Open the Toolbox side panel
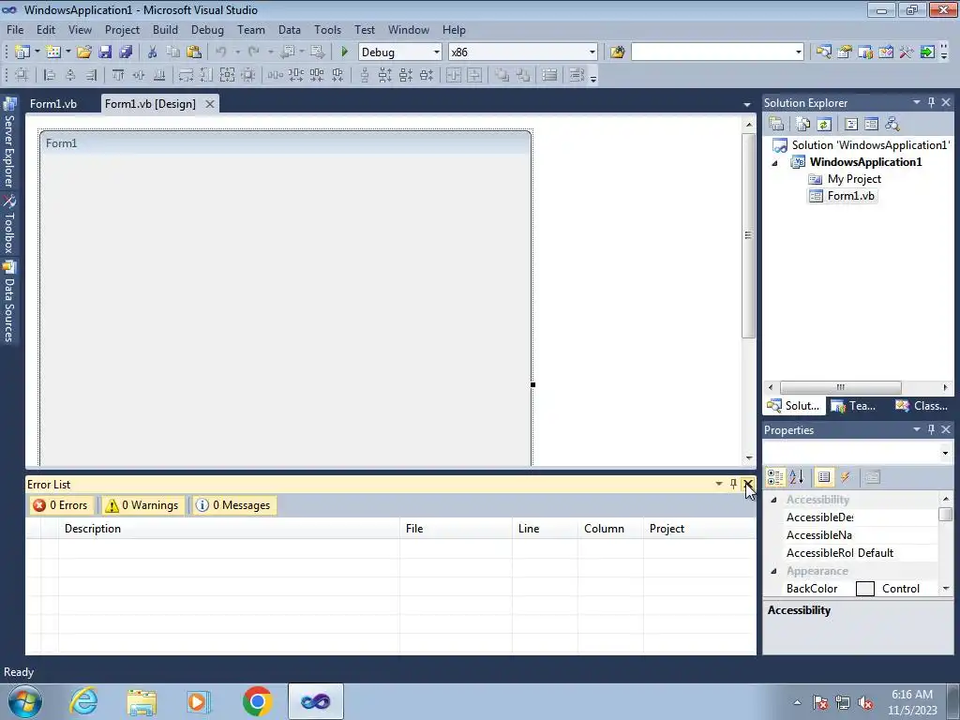The height and width of the screenshot is (720, 960). [9, 224]
